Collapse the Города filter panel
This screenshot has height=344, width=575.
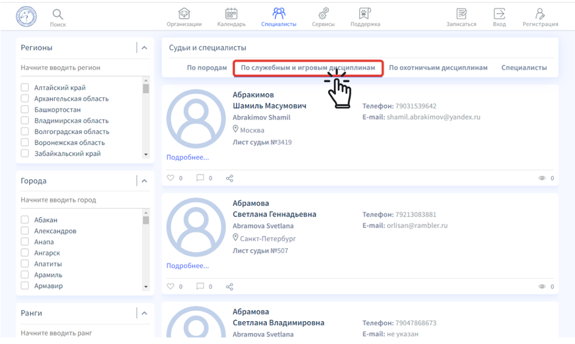[144, 181]
